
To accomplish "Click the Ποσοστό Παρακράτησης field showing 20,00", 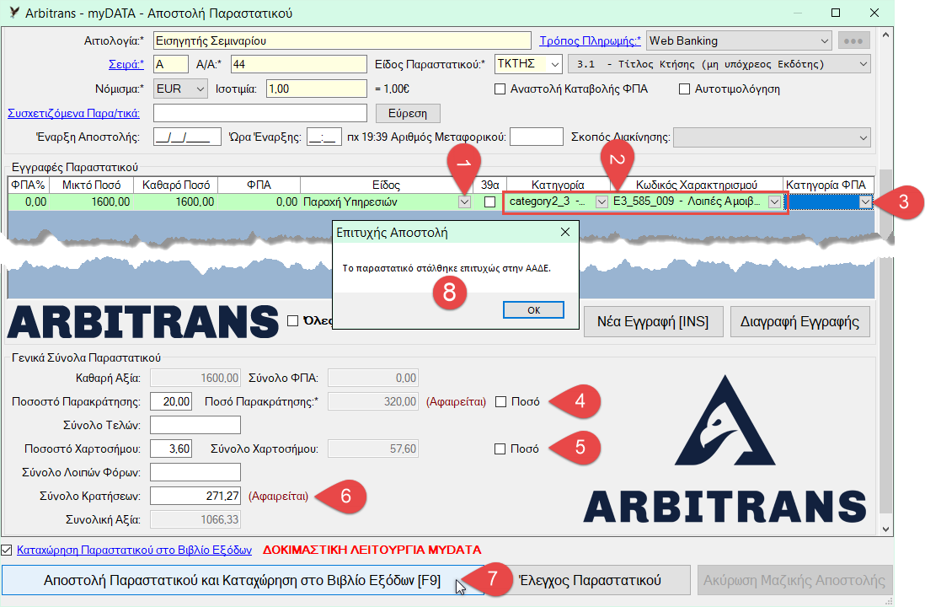I will pyautogui.click(x=170, y=401).
